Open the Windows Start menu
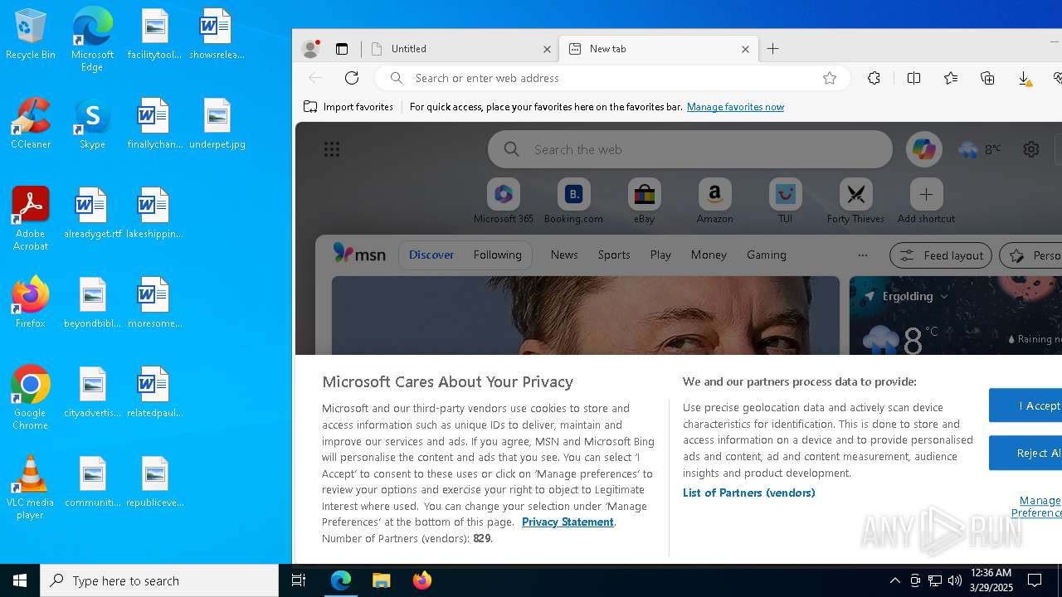 [20, 580]
